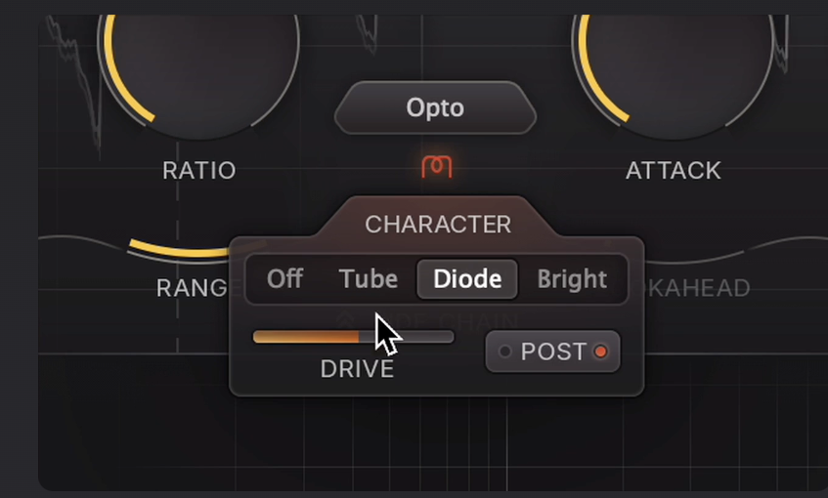The height and width of the screenshot is (498, 828).
Task: Click the yellow Range knob arc
Action: click(181, 251)
